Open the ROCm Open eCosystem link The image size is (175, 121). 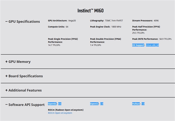[x=60, y=113]
